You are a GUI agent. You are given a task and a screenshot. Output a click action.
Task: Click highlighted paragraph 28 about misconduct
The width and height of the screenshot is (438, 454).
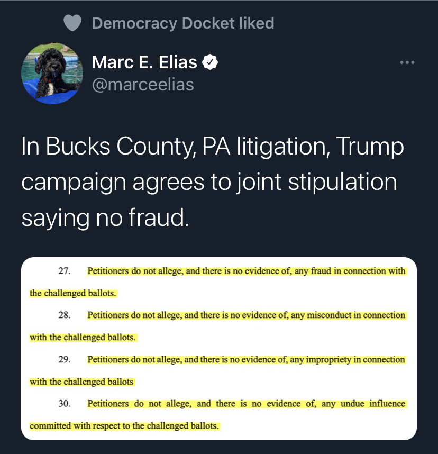tap(246, 315)
